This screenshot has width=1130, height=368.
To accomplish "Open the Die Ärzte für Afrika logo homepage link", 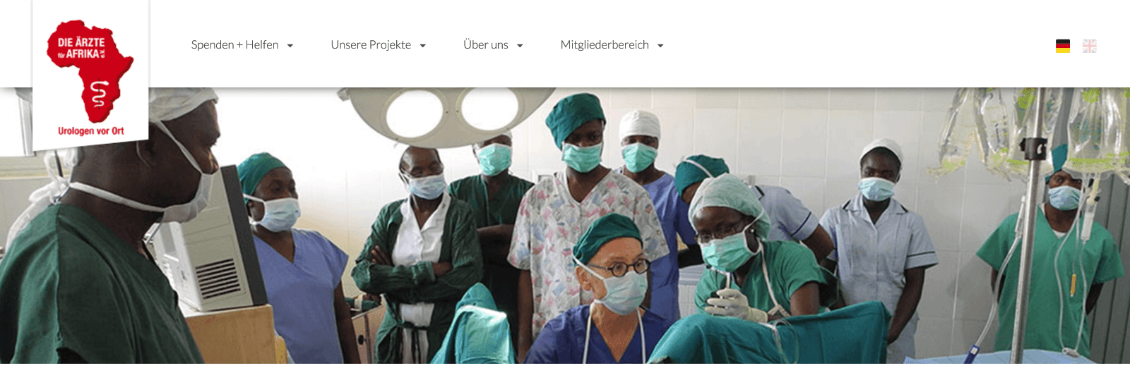I will coord(90,74).
